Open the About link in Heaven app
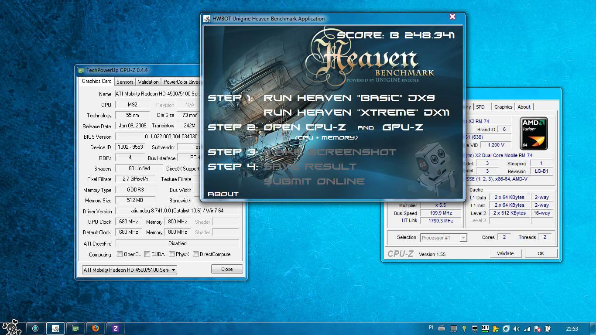This screenshot has height=335, width=596. coord(223,194)
